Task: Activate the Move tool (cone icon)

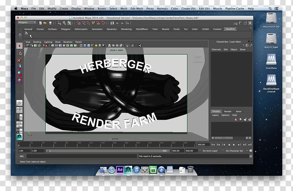Action: [x=19, y=67]
